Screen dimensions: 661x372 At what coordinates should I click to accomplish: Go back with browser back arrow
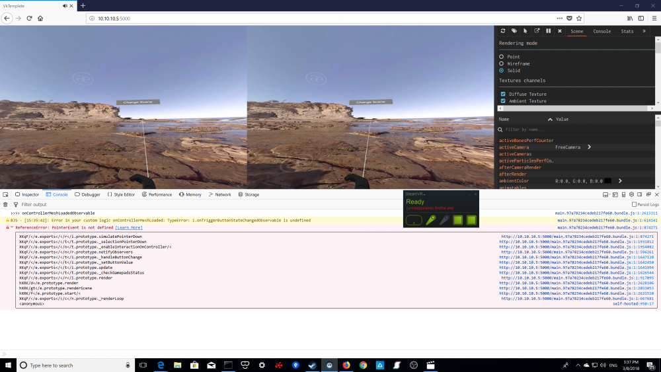tap(7, 18)
